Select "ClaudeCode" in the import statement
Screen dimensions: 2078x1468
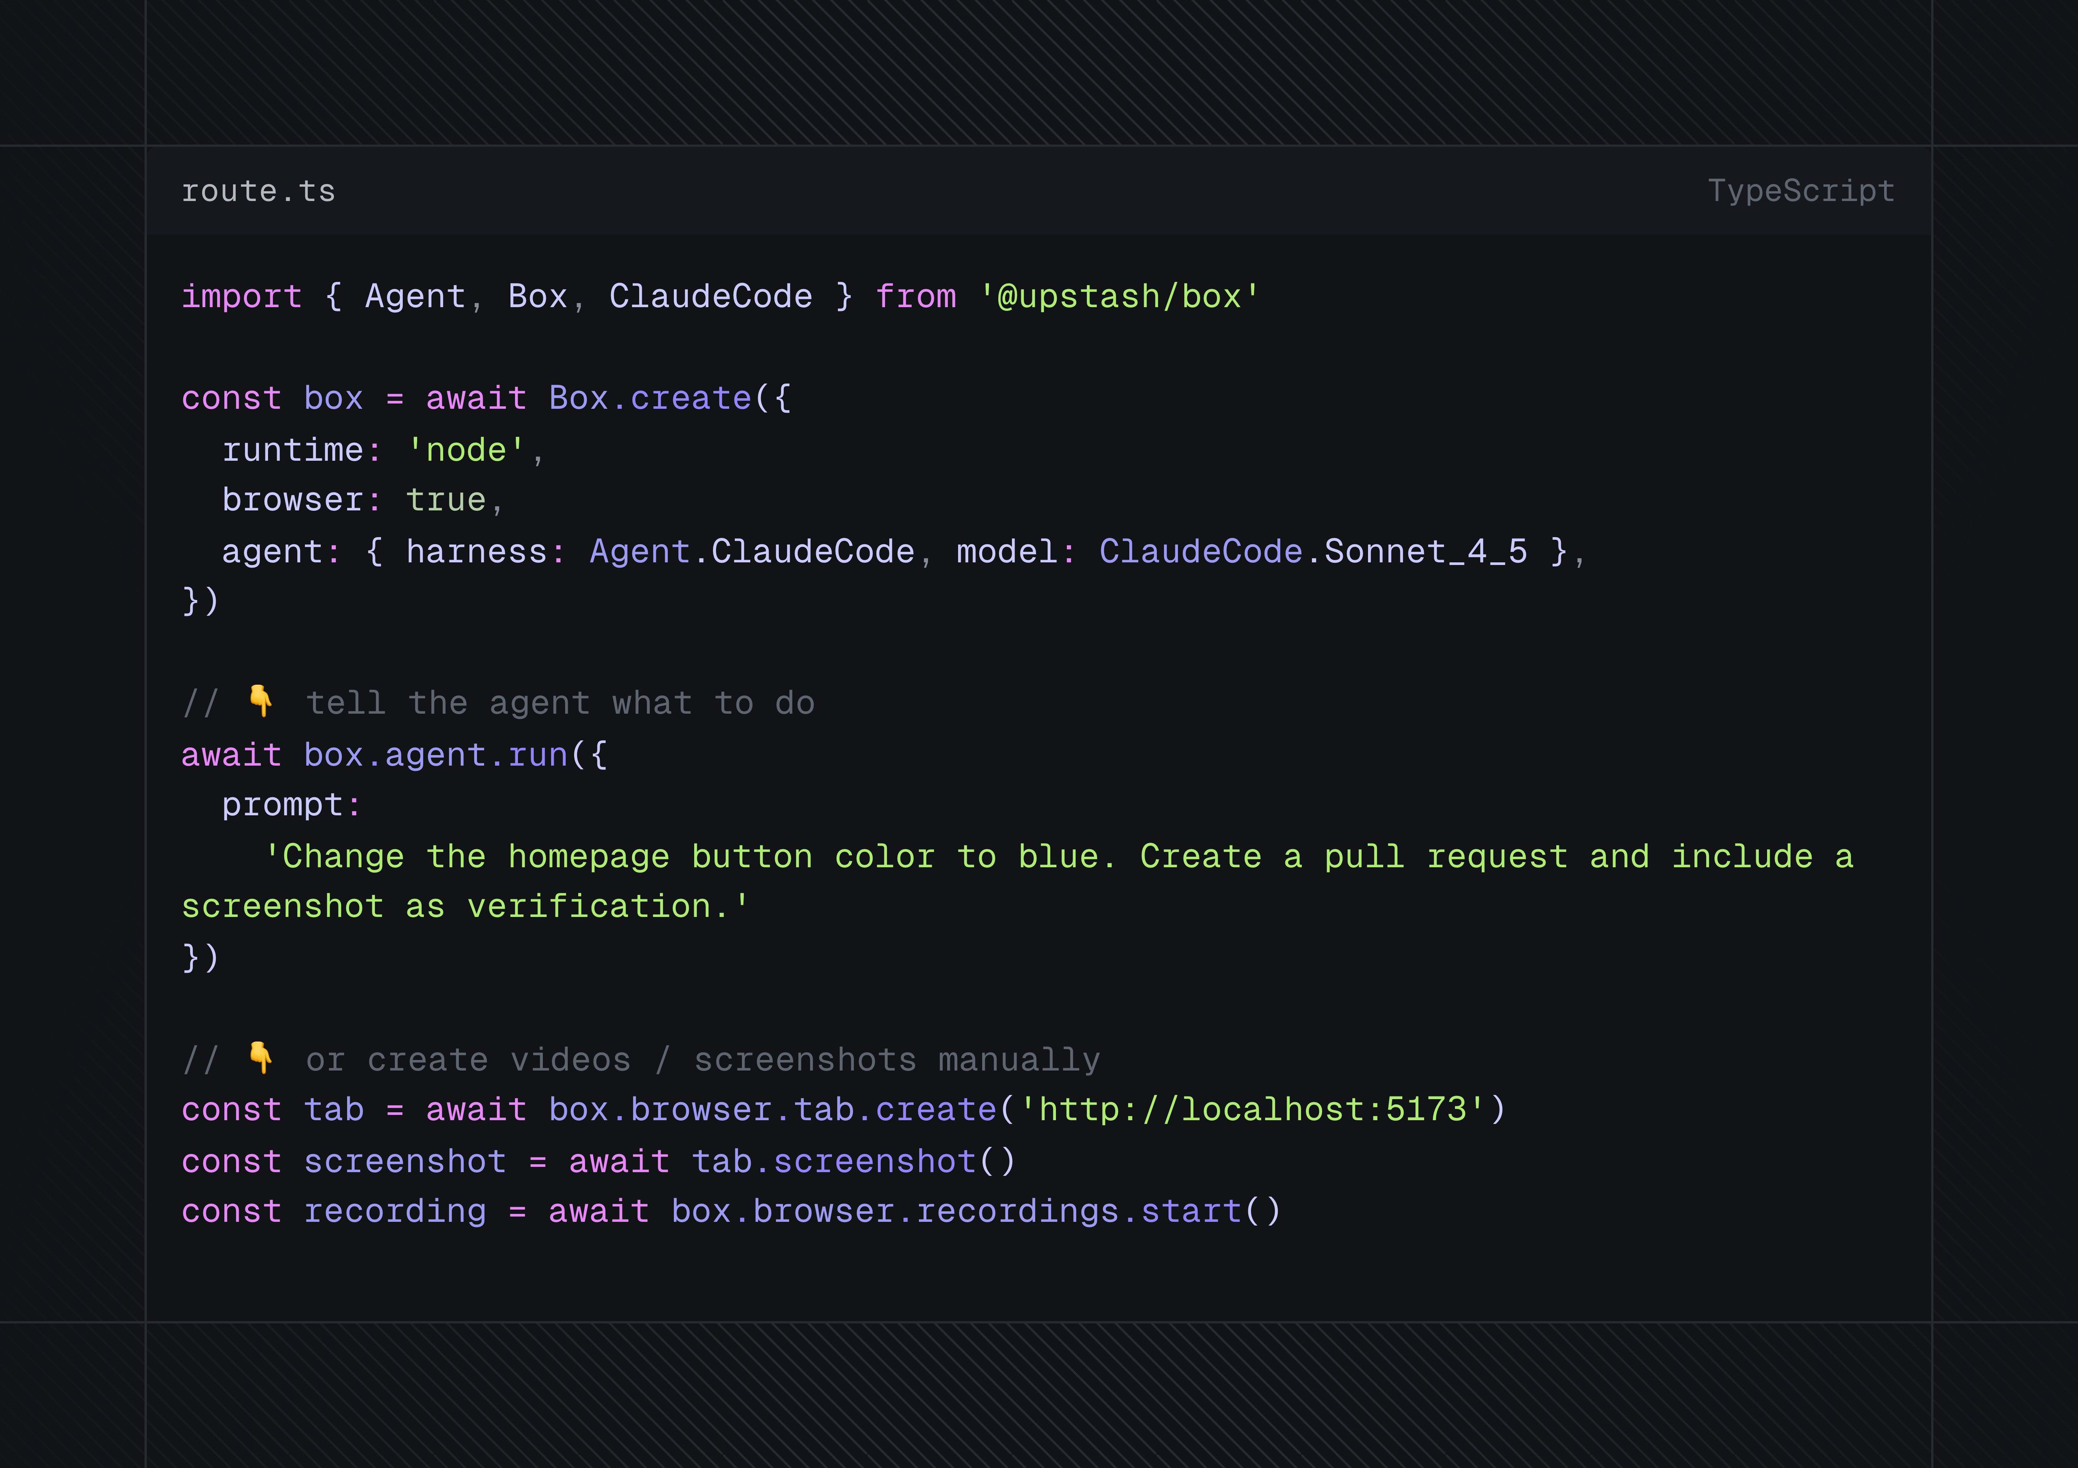(x=710, y=297)
